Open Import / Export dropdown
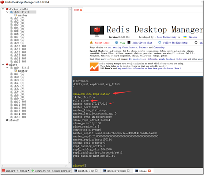The image size is (204, 175). click(x=15, y=171)
